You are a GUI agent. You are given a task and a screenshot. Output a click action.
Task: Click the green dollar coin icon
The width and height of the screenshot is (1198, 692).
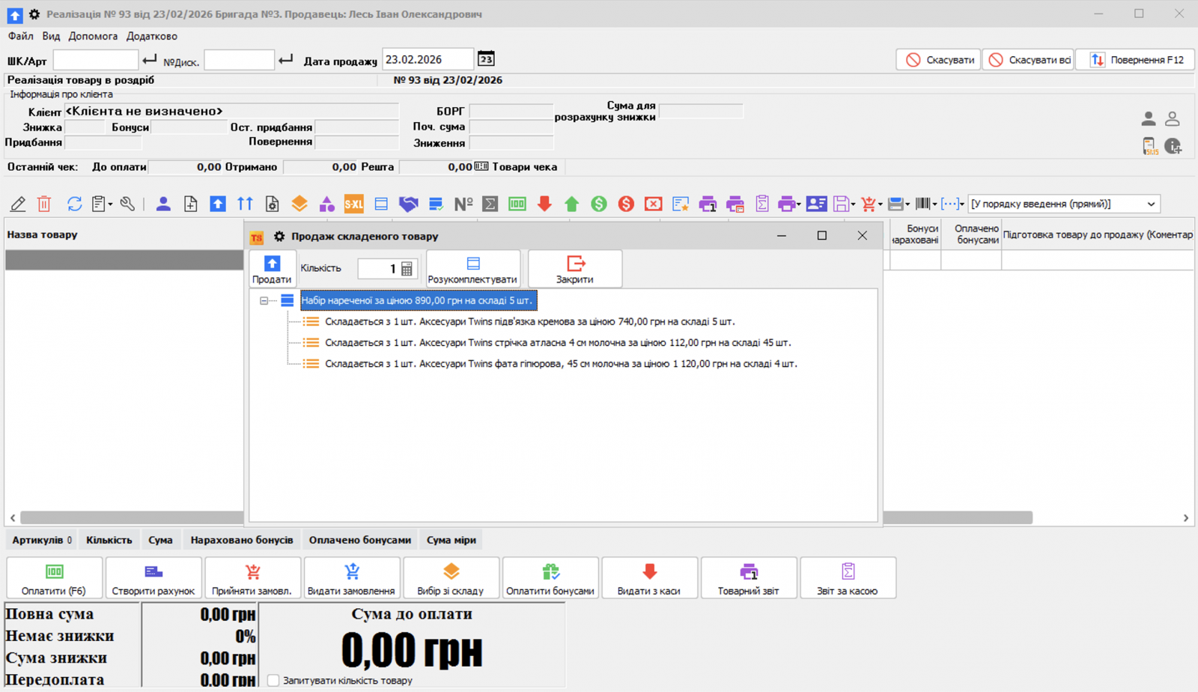598,204
